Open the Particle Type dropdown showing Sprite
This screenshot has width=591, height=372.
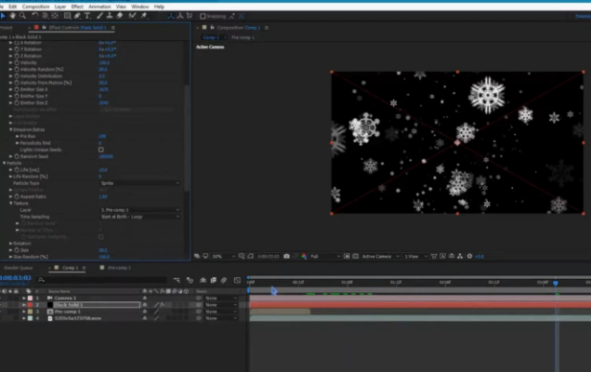[139, 183]
